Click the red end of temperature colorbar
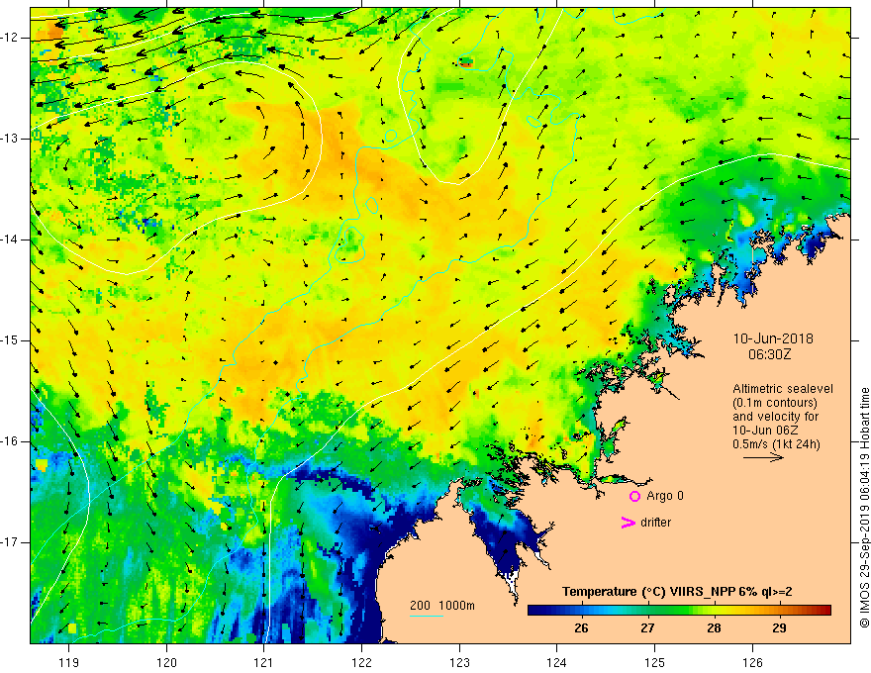Image resolution: width=871 pixels, height=673 pixels. coord(823,611)
